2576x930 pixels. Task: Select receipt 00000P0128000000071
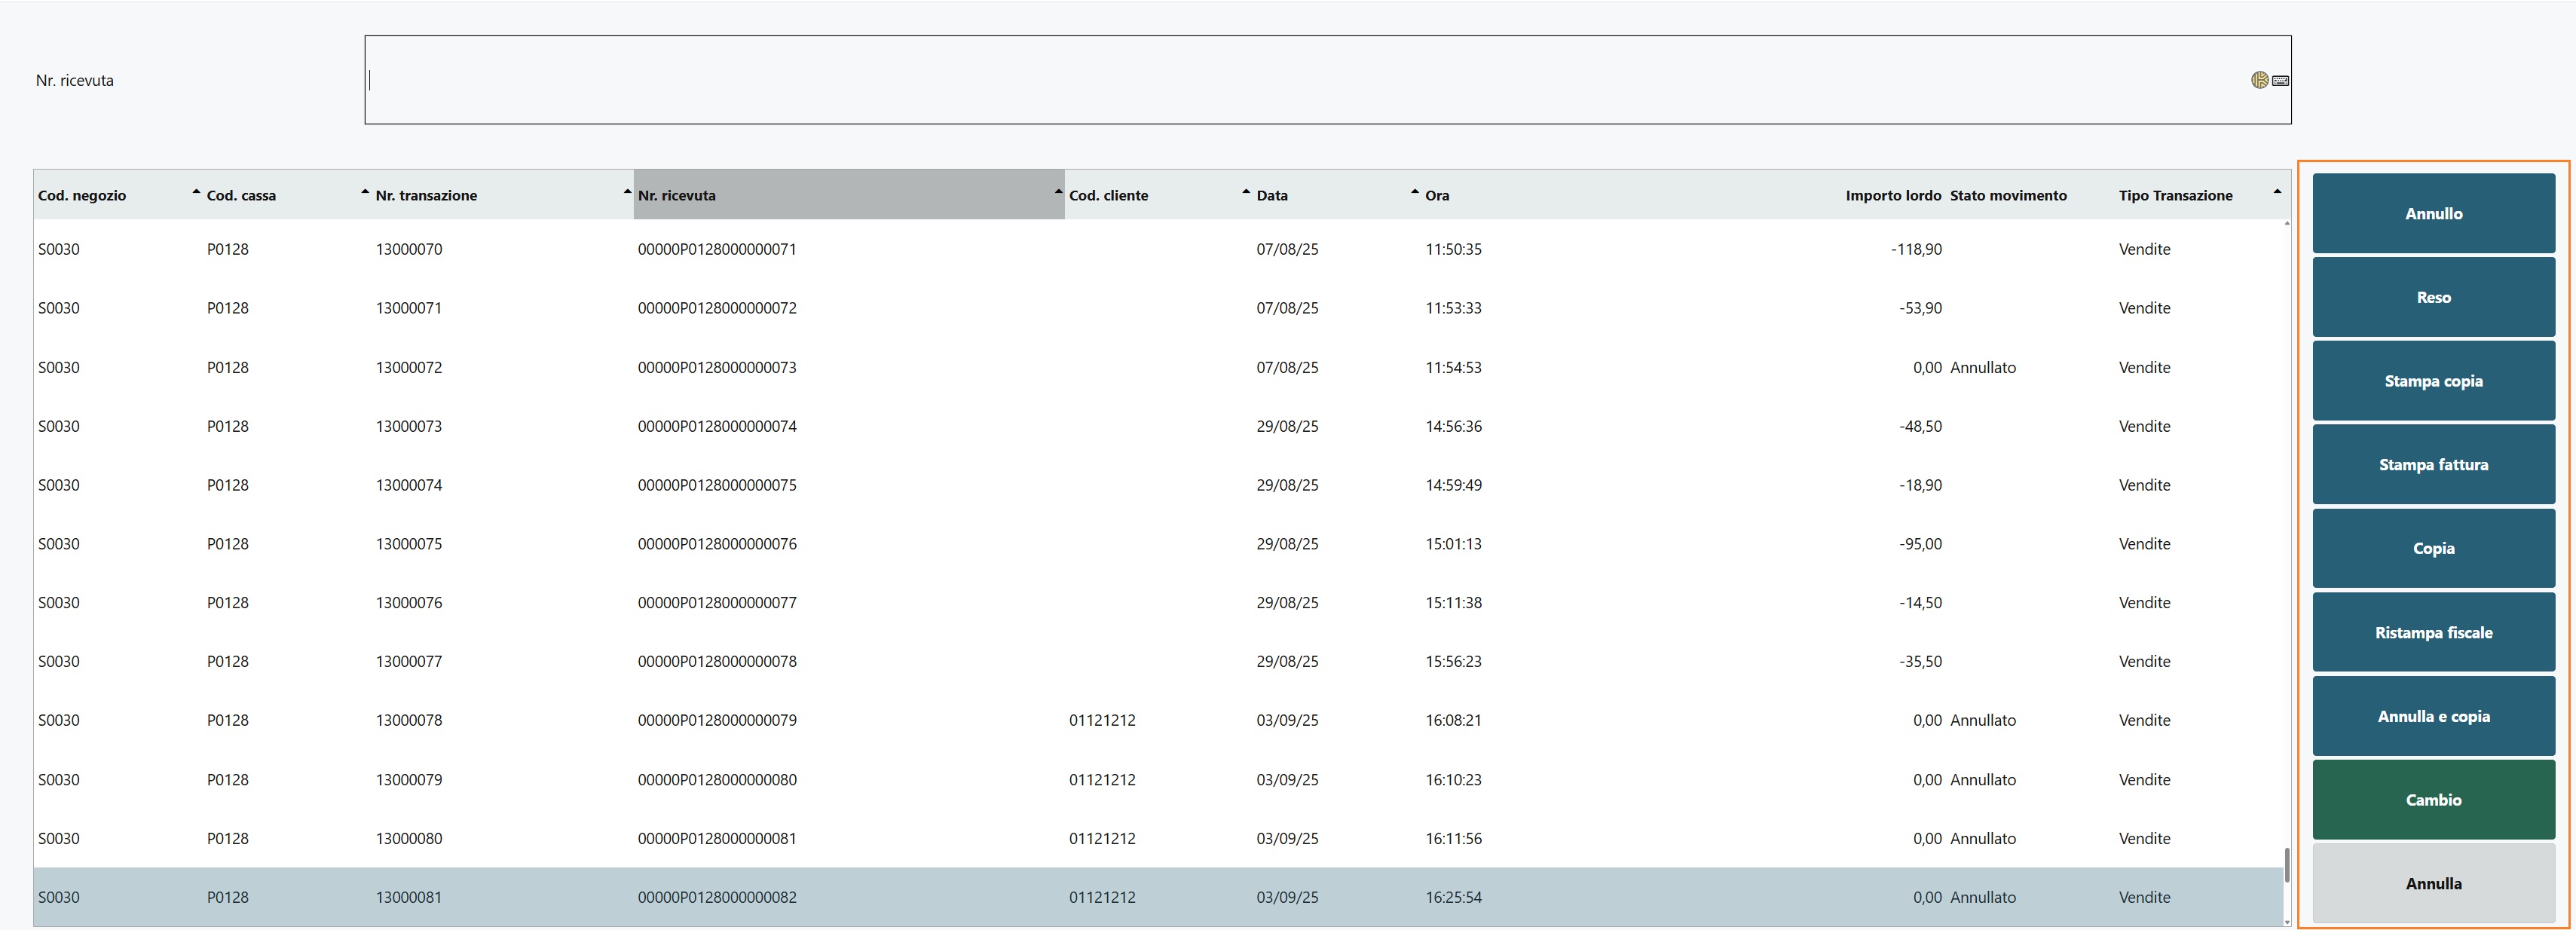717,249
